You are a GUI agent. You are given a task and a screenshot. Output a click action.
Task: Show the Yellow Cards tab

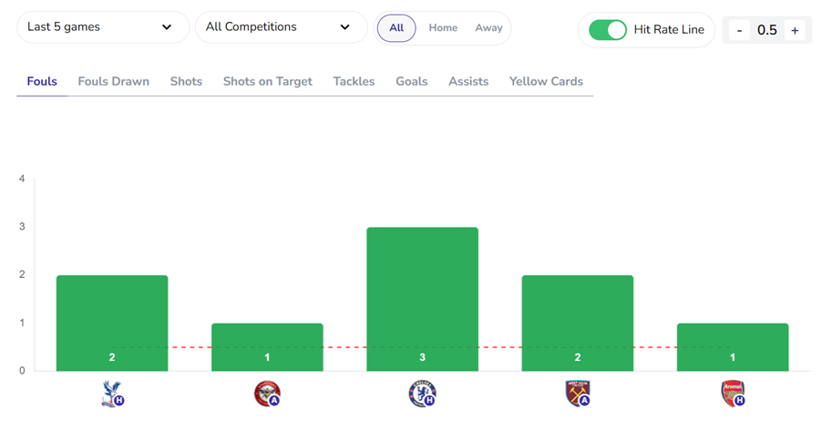point(546,81)
